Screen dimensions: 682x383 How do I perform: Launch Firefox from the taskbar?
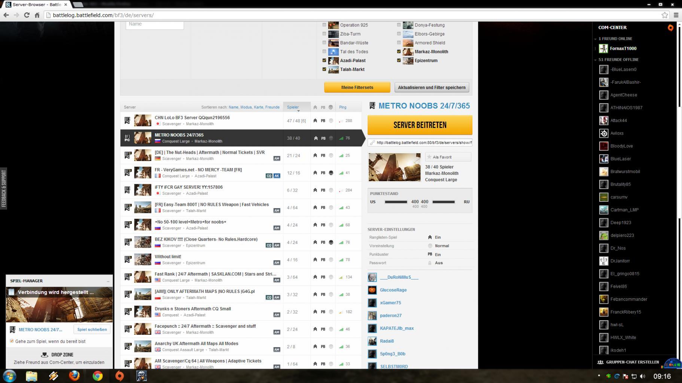coord(74,376)
